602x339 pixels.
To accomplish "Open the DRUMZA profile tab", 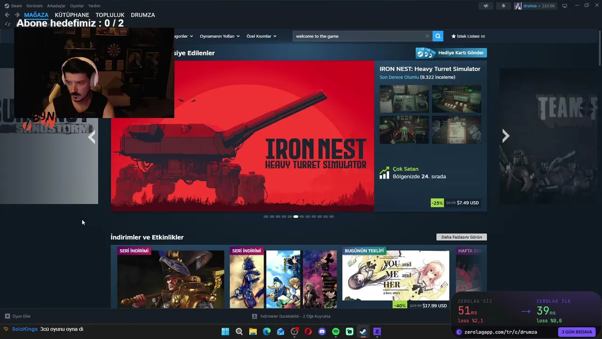I will pyautogui.click(x=143, y=15).
